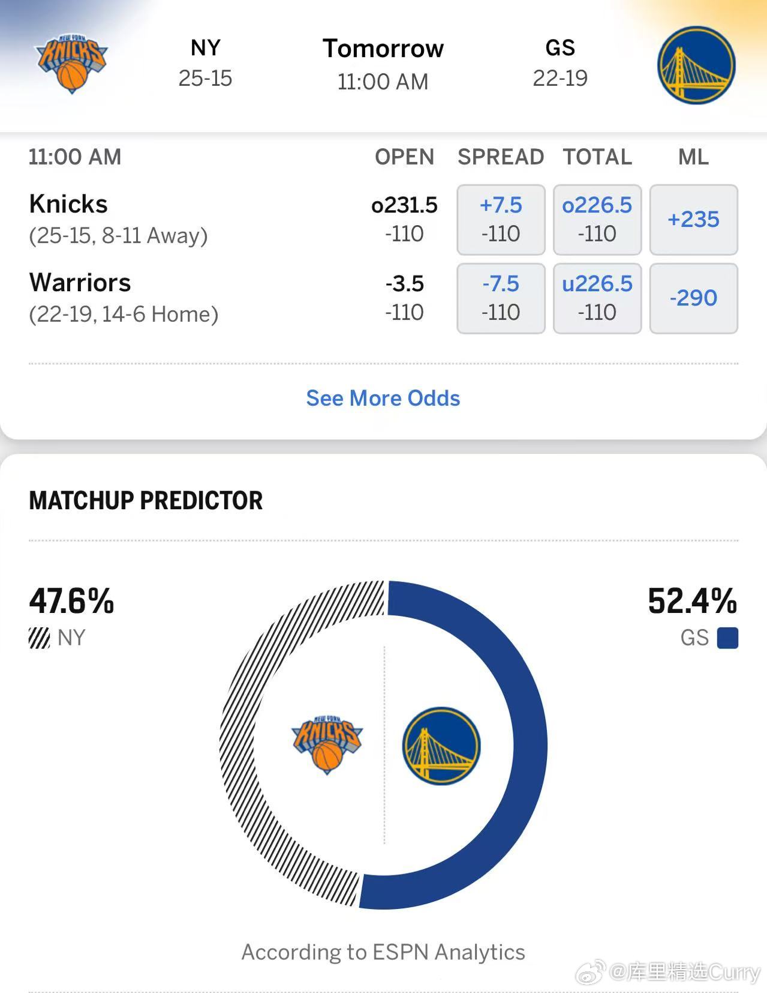Click the blue GS legend square
This screenshot has width=767, height=993.
click(727, 638)
